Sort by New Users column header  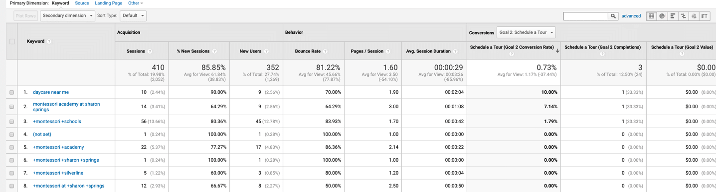[251, 51]
